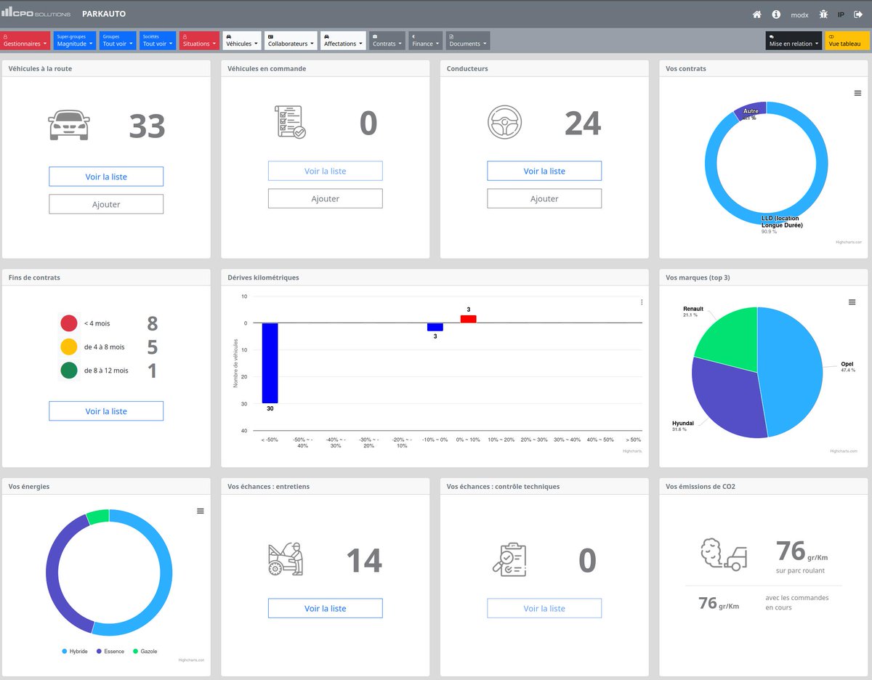Open the info icon next to modx
Image resolution: width=872 pixels, height=680 pixels.
click(x=775, y=14)
